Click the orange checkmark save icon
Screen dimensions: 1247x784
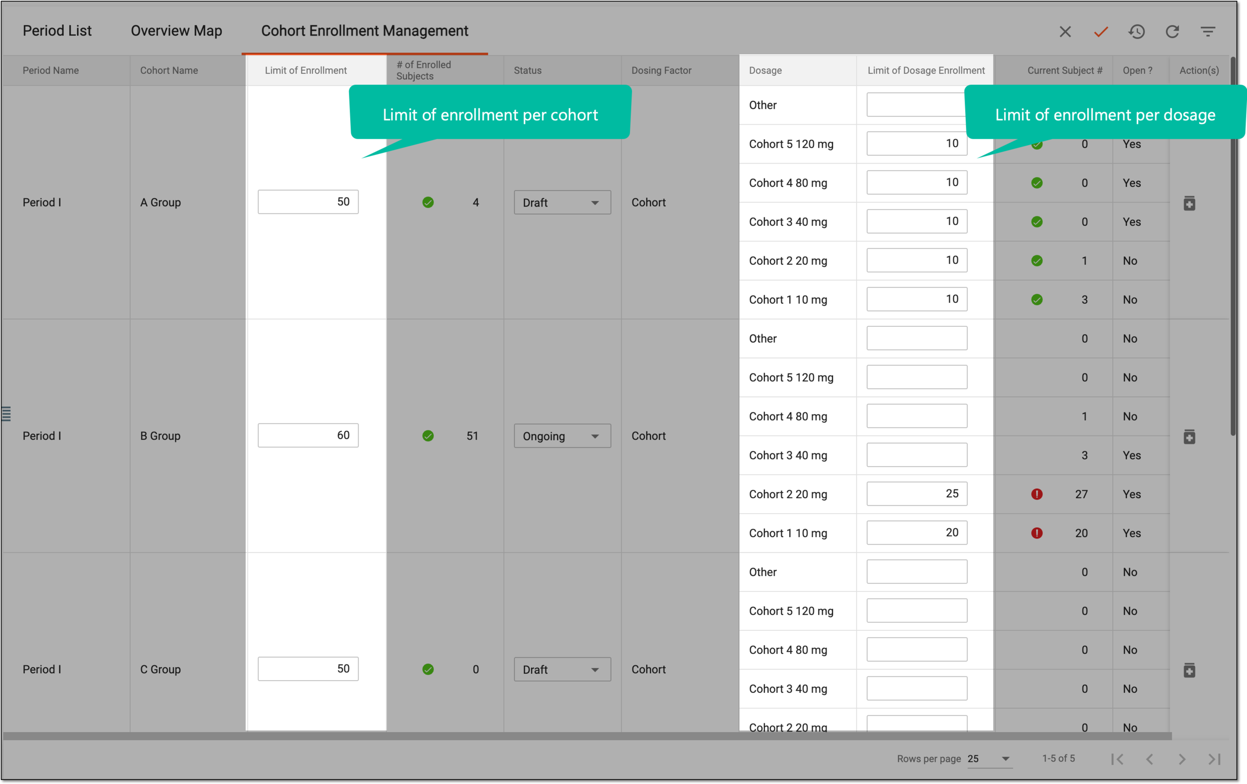[x=1100, y=31]
